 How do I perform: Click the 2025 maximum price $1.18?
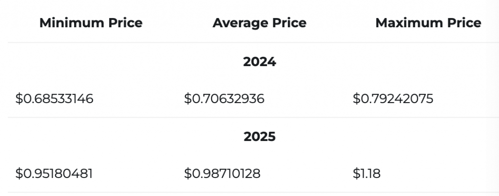click(366, 173)
